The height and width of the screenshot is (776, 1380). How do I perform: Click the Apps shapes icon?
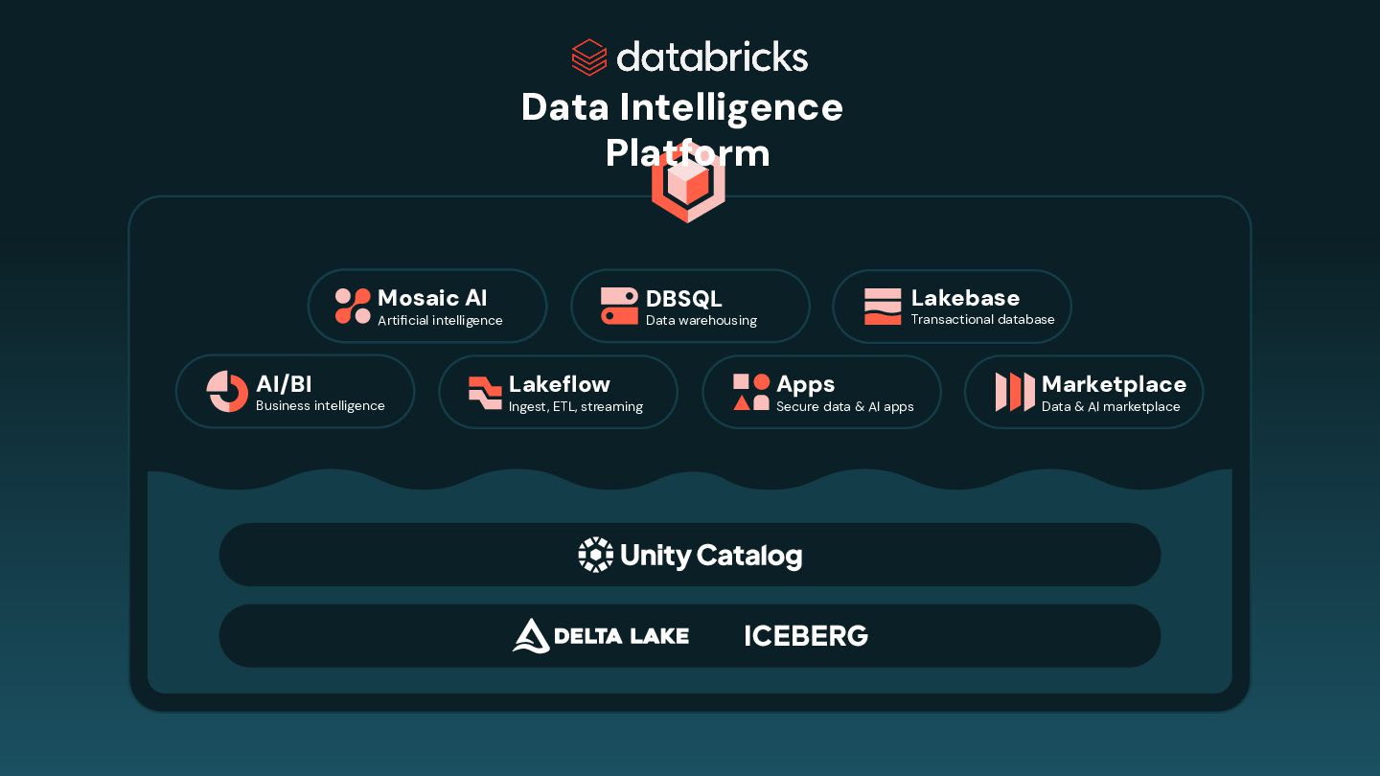click(751, 392)
